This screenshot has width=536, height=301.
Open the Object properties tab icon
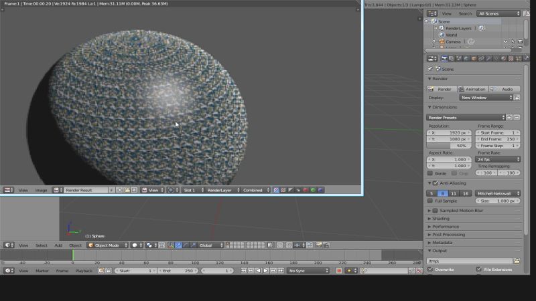click(x=474, y=59)
